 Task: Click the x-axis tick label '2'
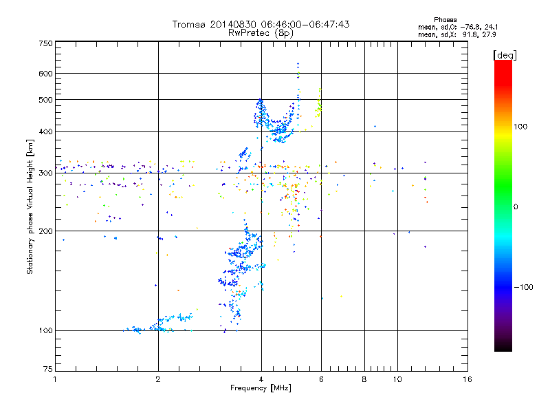pyautogui.click(x=158, y=379)
